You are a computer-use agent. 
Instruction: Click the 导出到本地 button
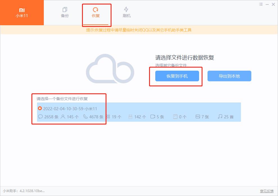229,76
